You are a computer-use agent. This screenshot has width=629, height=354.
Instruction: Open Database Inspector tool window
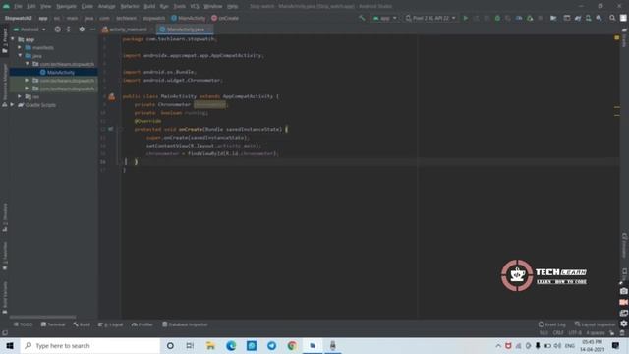point(185,324)
